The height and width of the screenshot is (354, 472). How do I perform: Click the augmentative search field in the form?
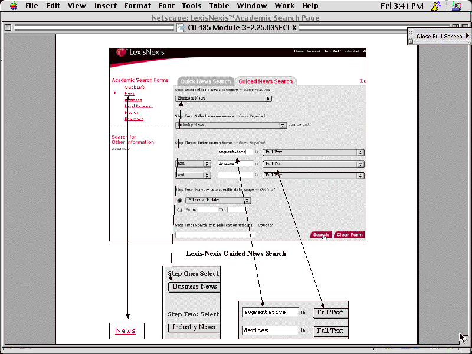click(x=235, y=152)
